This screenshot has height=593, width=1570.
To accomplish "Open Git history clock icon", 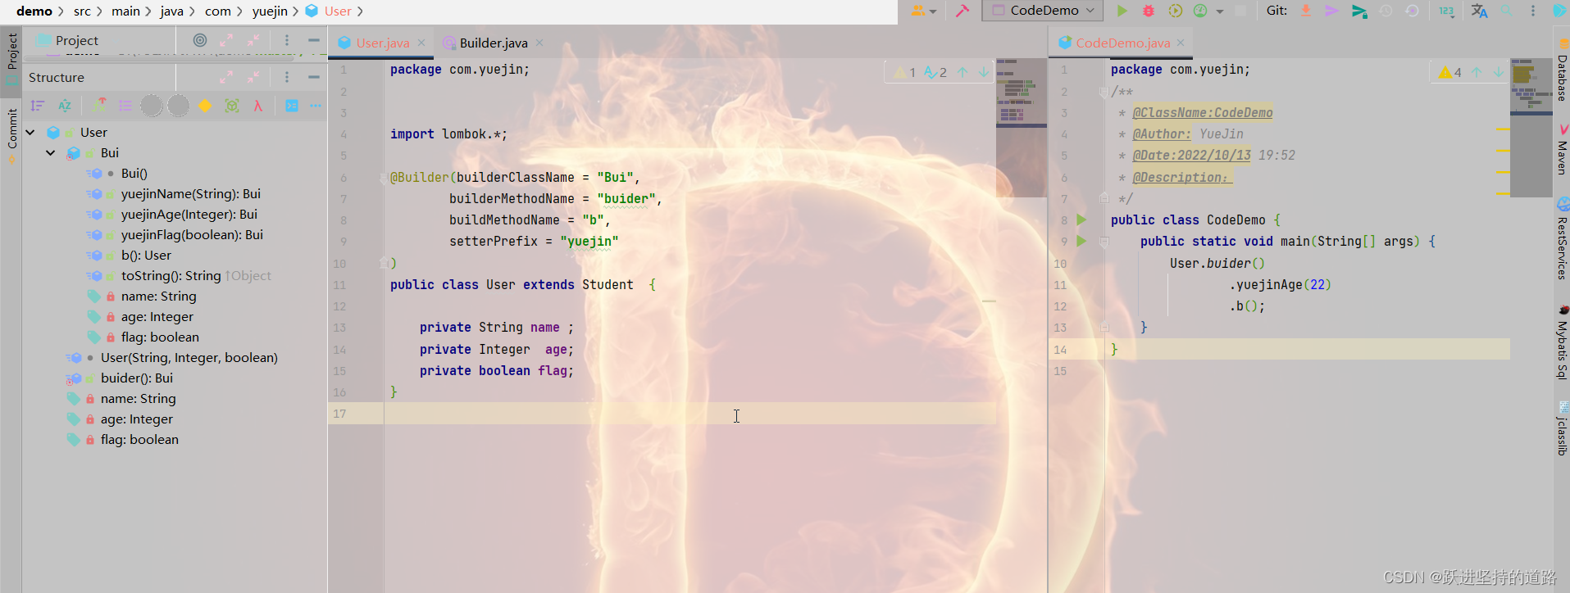I will click(x=1386, y=11).
